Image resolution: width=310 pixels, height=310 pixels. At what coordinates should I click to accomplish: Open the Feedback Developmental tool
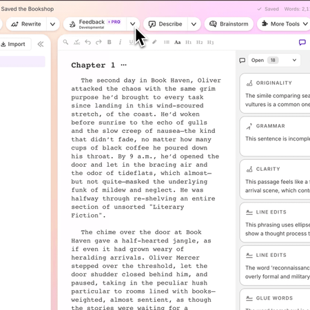[x=95, y=24]
